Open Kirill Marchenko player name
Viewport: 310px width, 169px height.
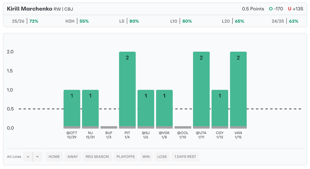point(29,9)
